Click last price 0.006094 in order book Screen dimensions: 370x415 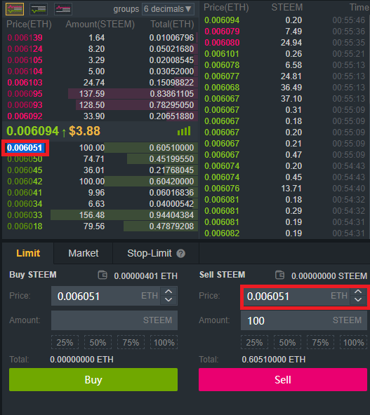[32, 131]
